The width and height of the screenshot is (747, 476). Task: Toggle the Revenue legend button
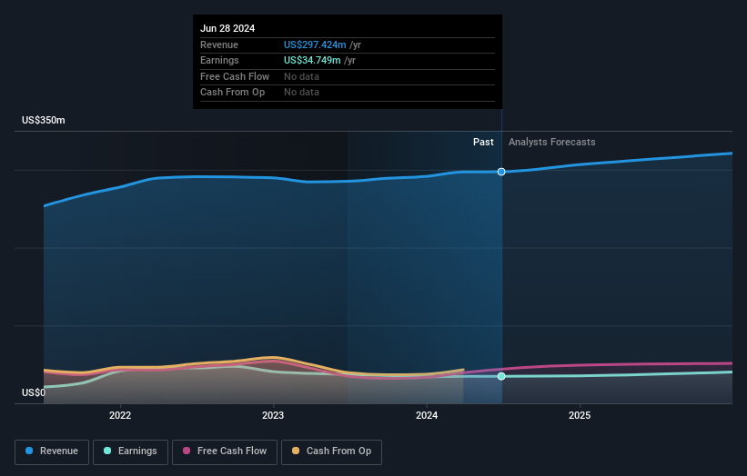pos(52,451)
